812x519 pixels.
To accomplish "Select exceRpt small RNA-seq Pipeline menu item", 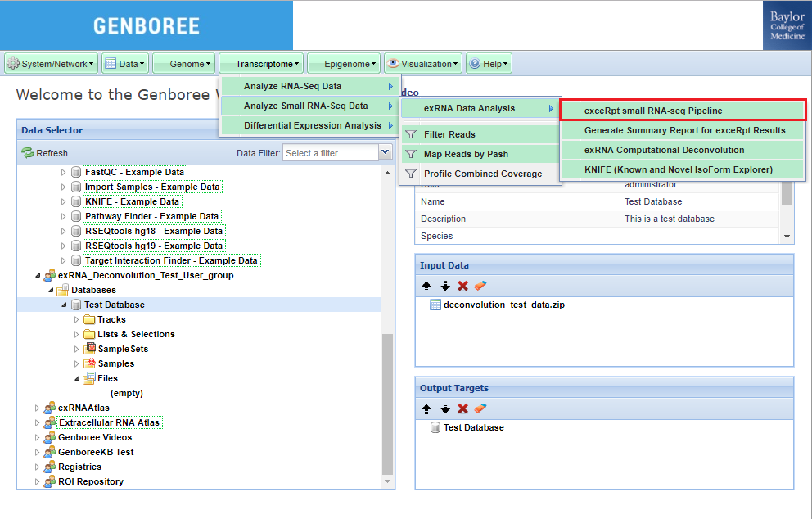I will [652, 111].
